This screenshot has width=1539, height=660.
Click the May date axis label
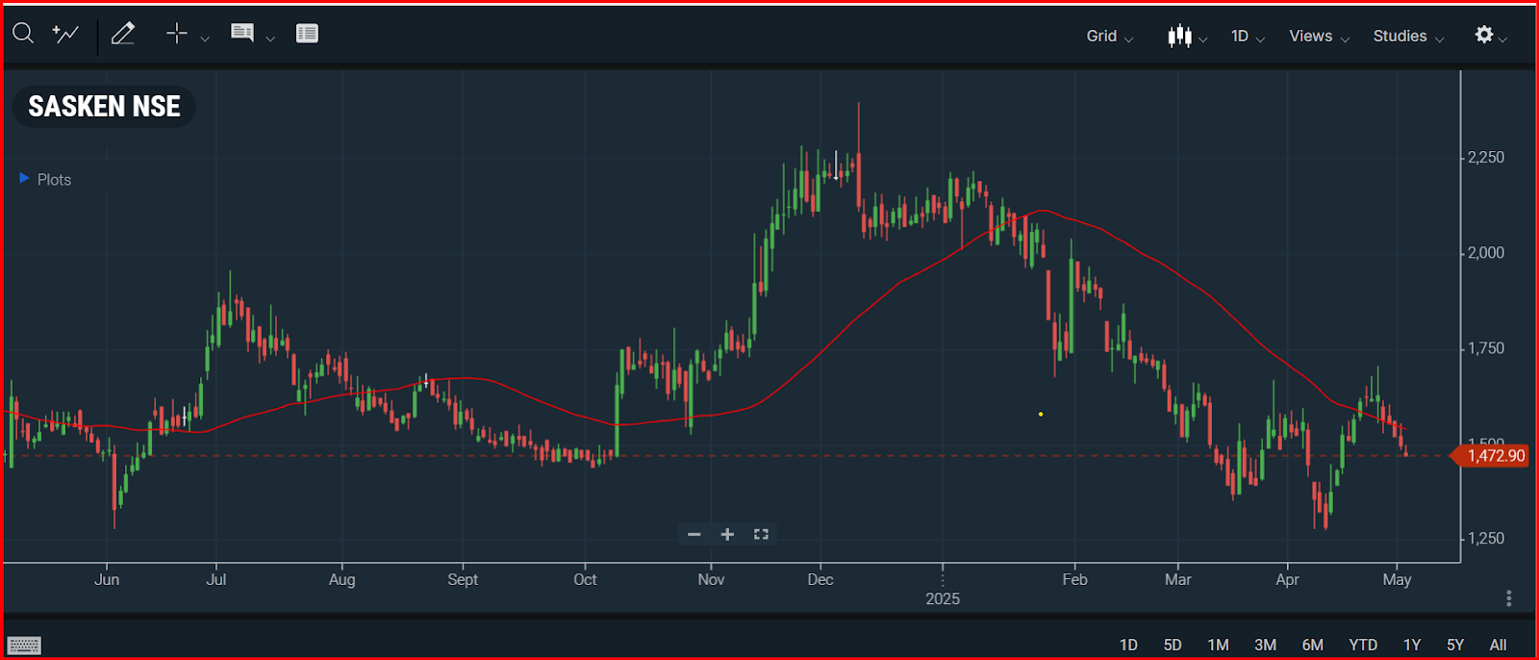pos(1397,579)
